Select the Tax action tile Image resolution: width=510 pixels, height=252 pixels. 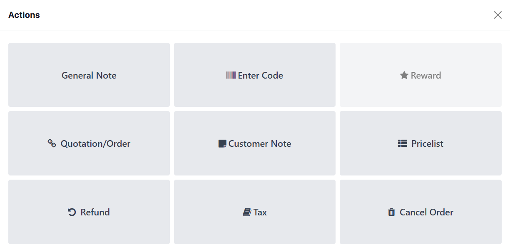coord(255,212)
